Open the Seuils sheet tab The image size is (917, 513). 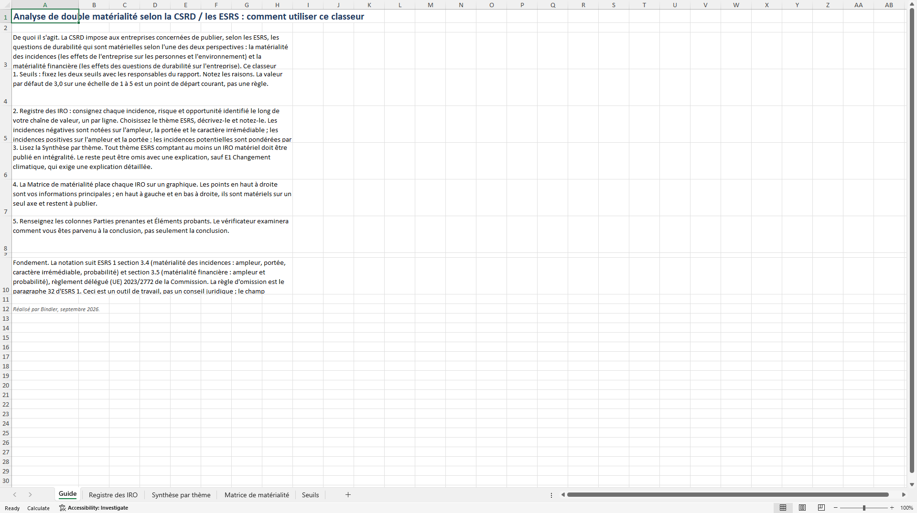click(x=310, y=495)
